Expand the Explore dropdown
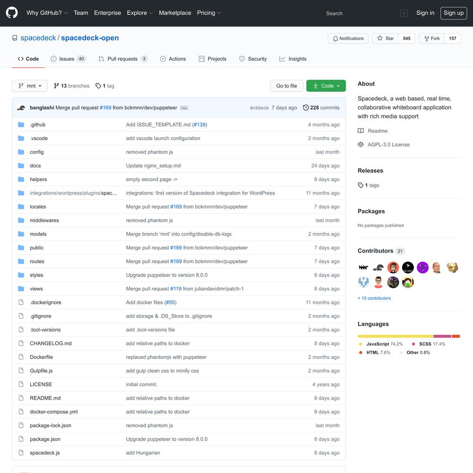The height and width of the screenshot is (473, 473). point(140,13)
